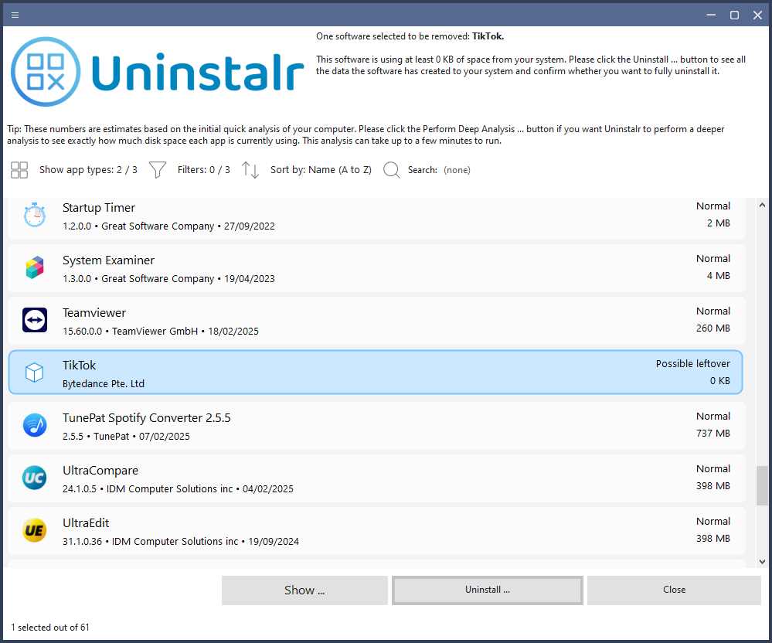
Task: Click Normal status of UltraCompare
Action: (x=713, y=468)
